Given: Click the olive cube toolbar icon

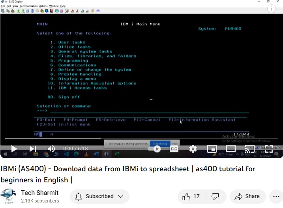Looking at the screenshot, I should (42, 11).
